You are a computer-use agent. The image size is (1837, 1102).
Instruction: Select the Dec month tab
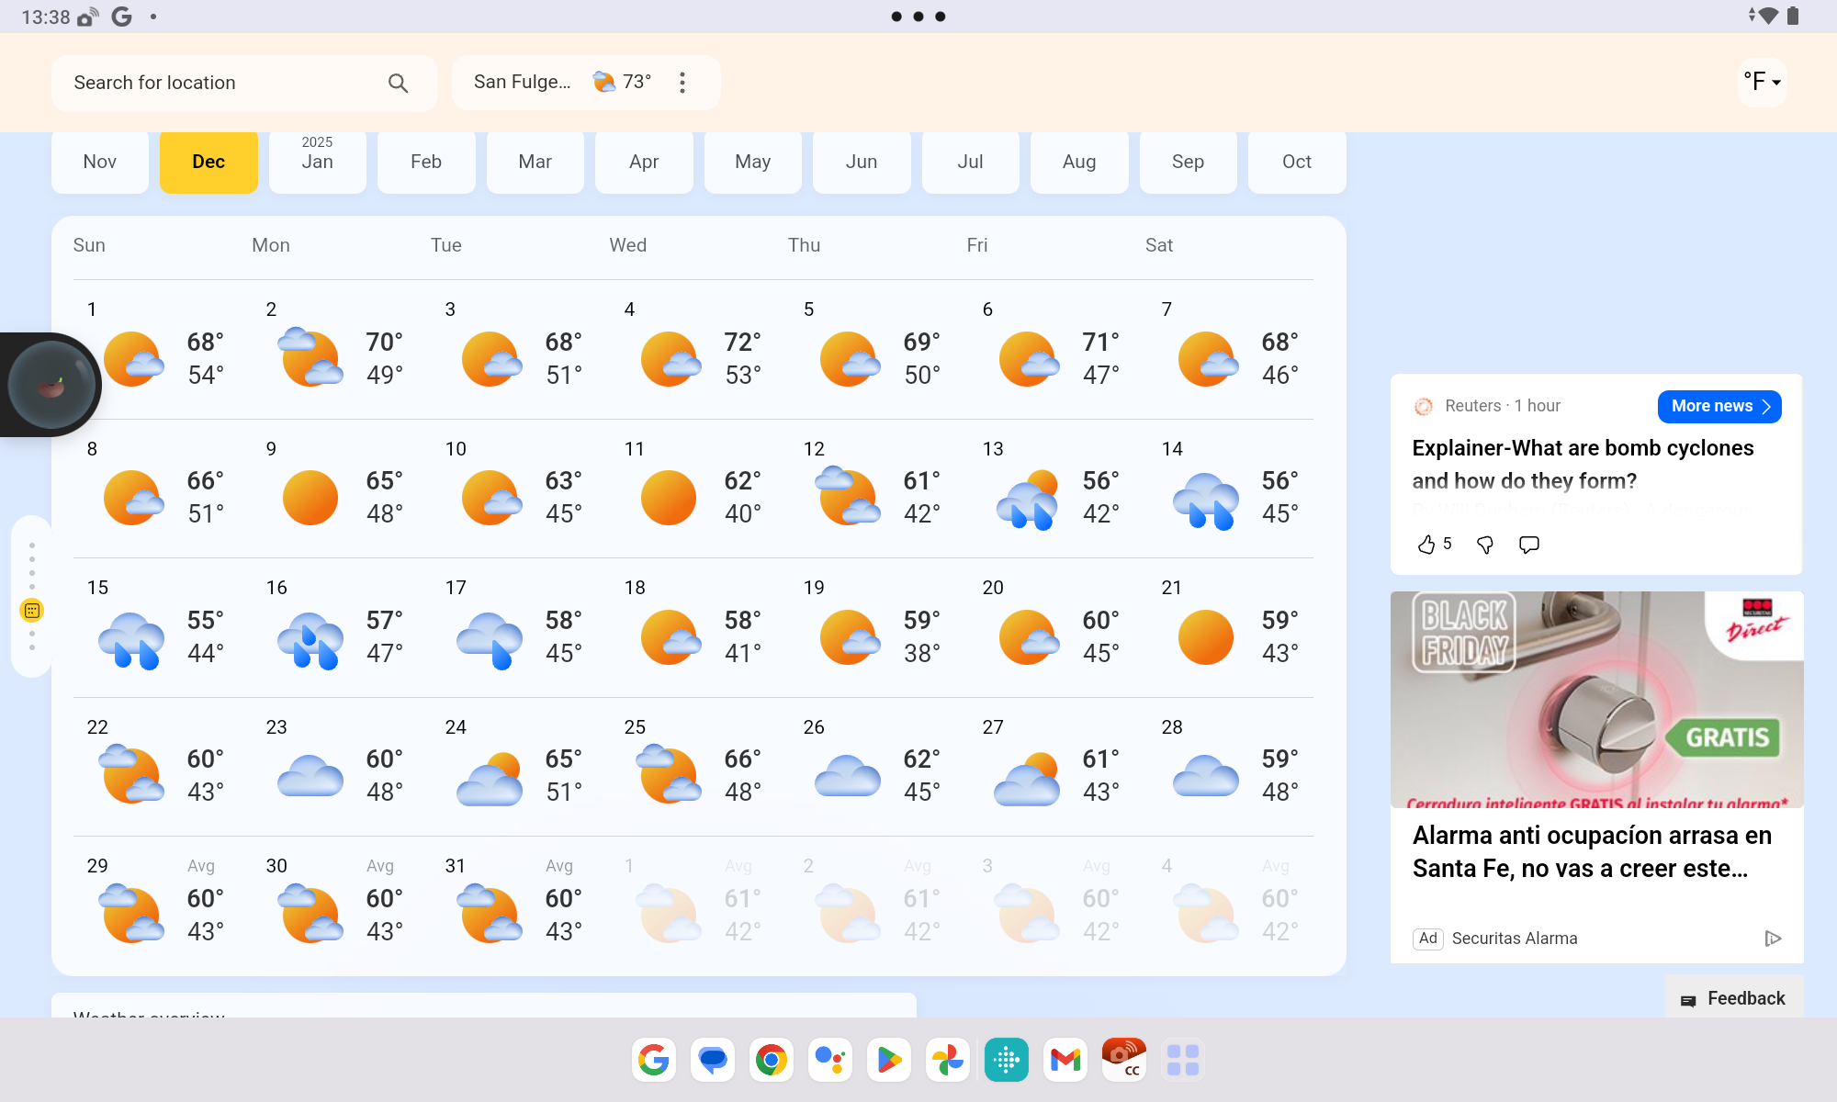pos(208,162)
